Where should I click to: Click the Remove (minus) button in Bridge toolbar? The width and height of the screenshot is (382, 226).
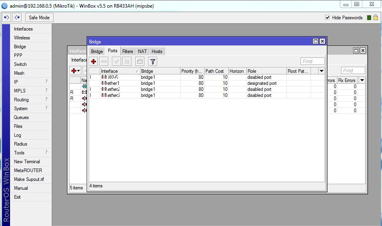(x=104, y=62)
